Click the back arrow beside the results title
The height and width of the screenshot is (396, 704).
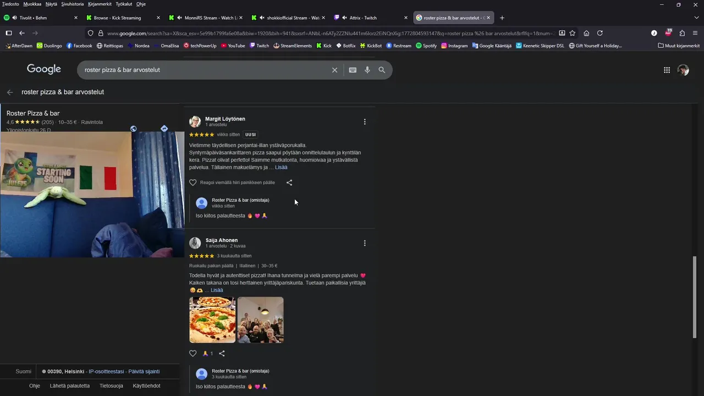pyautogui.click(x=10, y=92)
